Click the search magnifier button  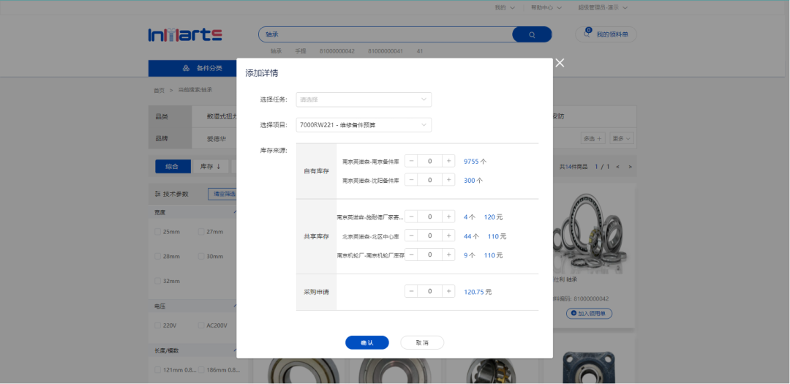532,34
